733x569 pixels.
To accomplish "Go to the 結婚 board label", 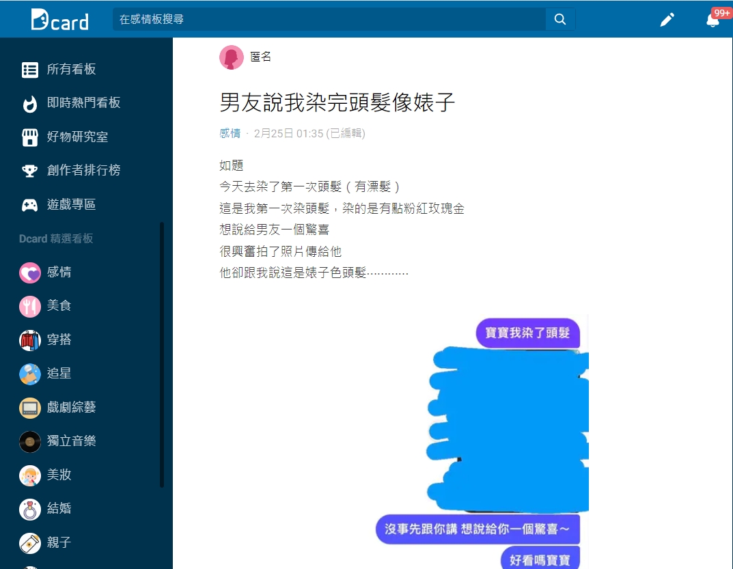I will [x=59, y=508].
